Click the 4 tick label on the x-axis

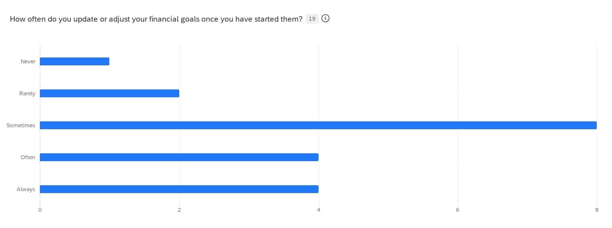coord(319,210)
